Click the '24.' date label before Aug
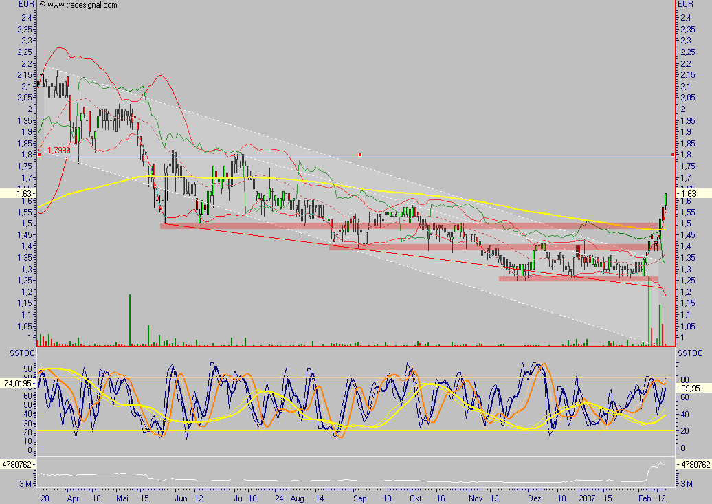 (x=280, y=498)
